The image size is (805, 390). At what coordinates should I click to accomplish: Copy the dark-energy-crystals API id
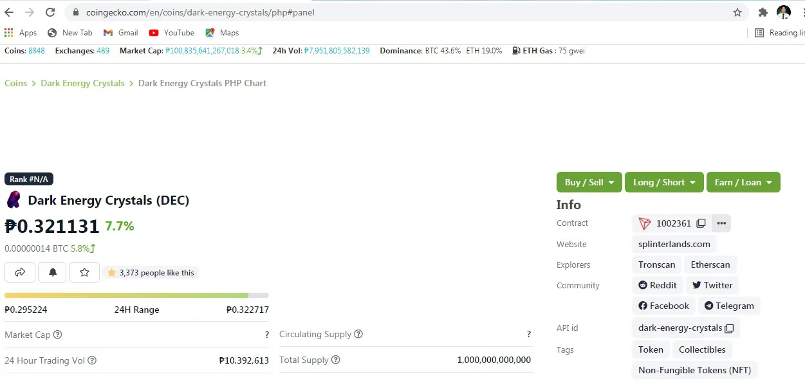729,328
